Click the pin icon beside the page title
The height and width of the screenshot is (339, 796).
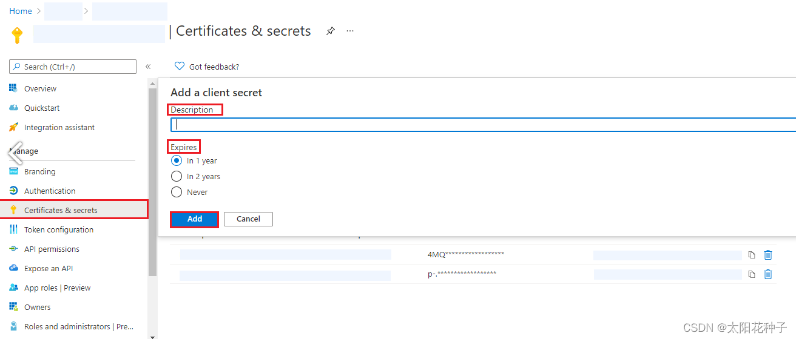(330, 31)
